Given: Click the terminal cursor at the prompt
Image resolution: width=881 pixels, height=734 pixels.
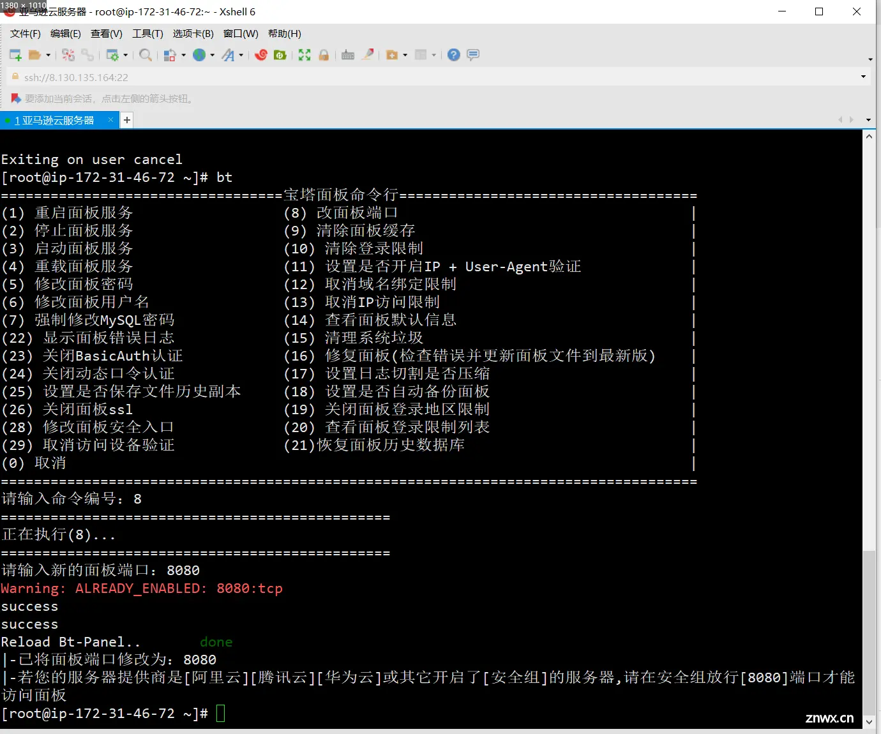Looking at the screenshot, I should (221, 713).
